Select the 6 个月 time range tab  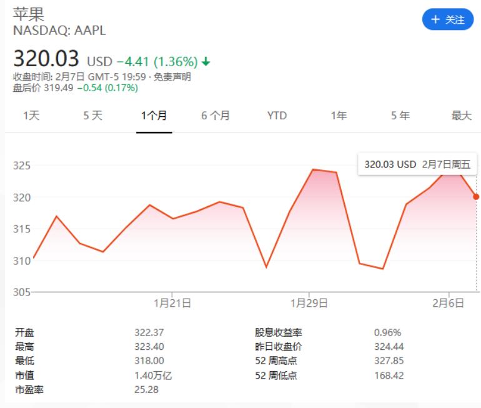coord(216,116)
